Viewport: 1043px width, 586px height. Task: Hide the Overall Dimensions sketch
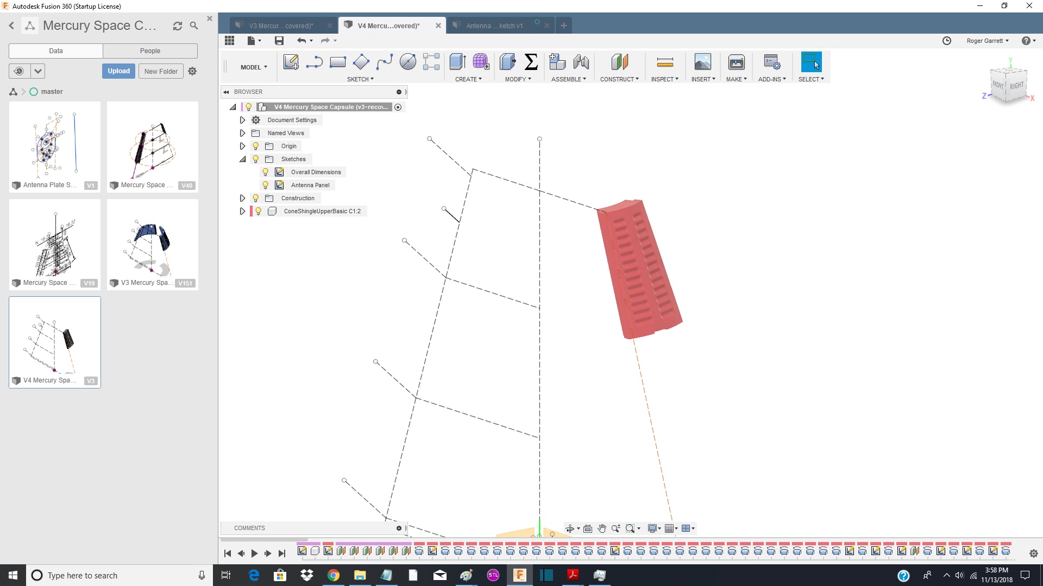pyautogui.click(x=265, y=172)
